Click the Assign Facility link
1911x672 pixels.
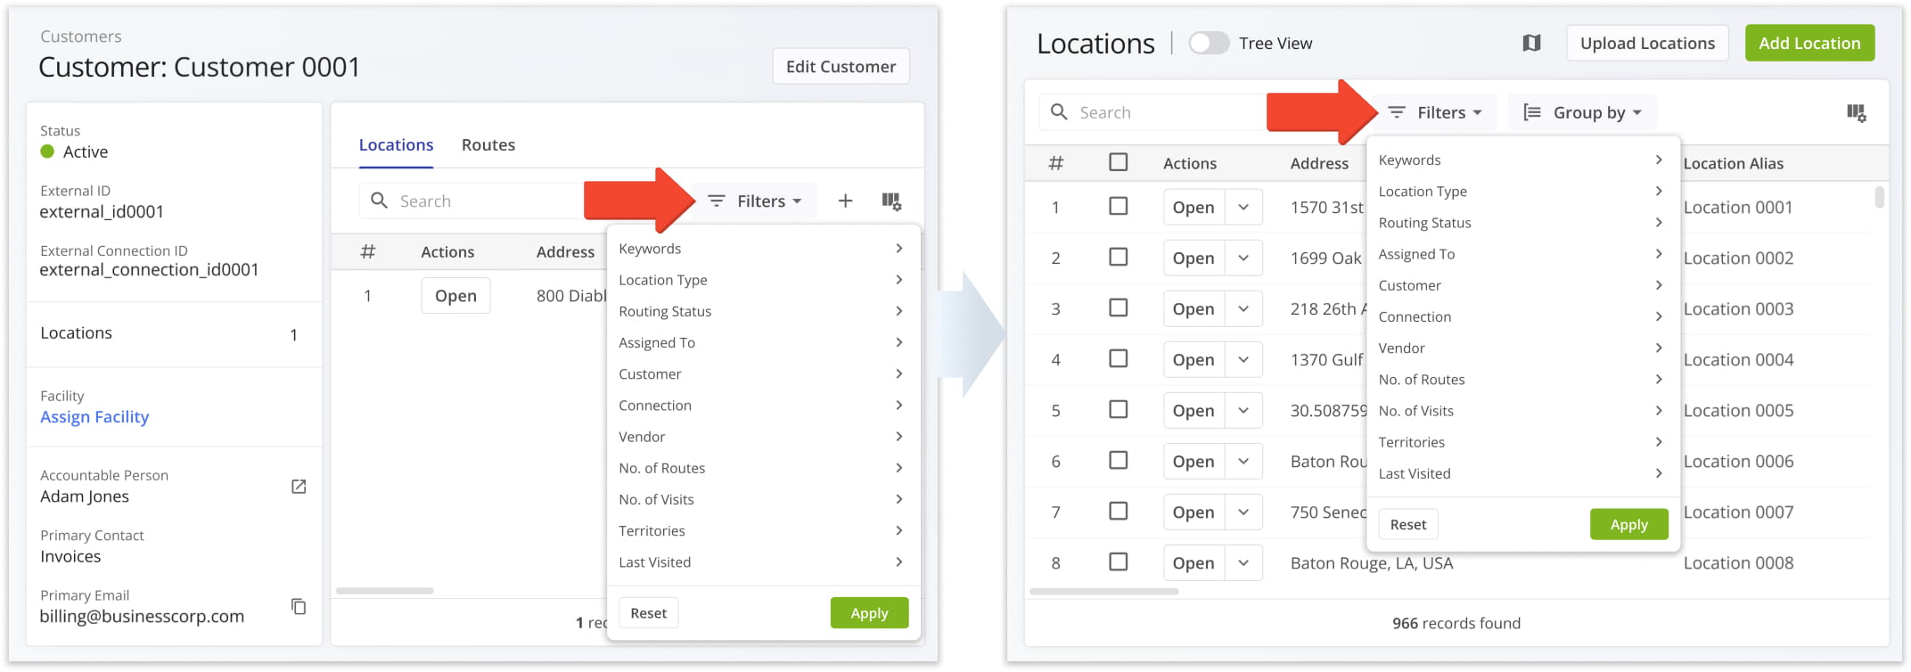coord(94,417)
